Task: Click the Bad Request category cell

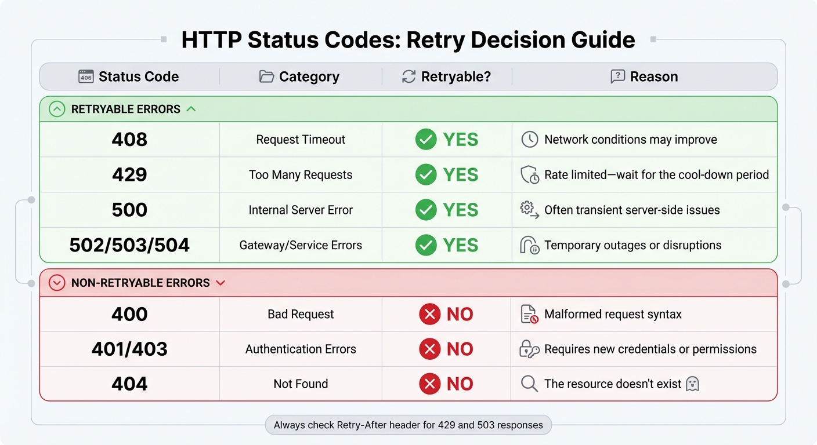Action: 301,314
